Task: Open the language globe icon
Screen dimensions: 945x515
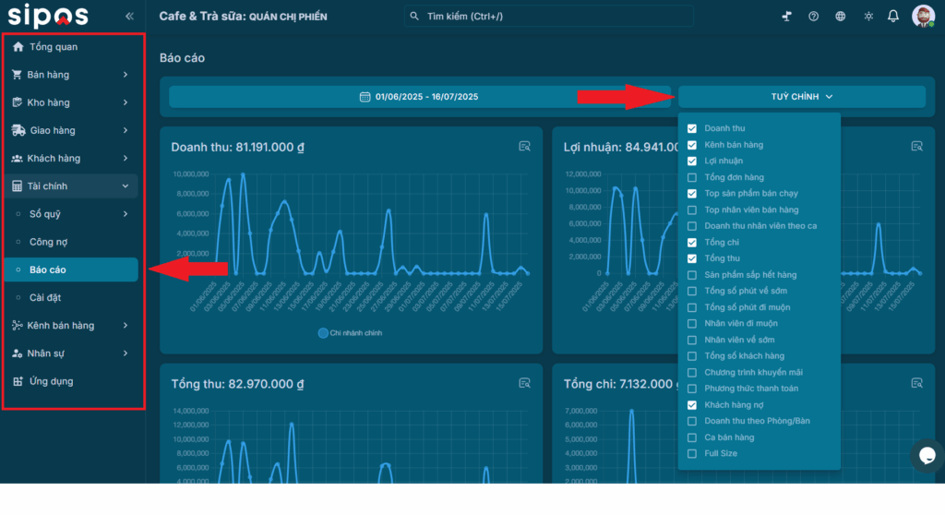Action: pyautogui.click(x=840, y=17)
